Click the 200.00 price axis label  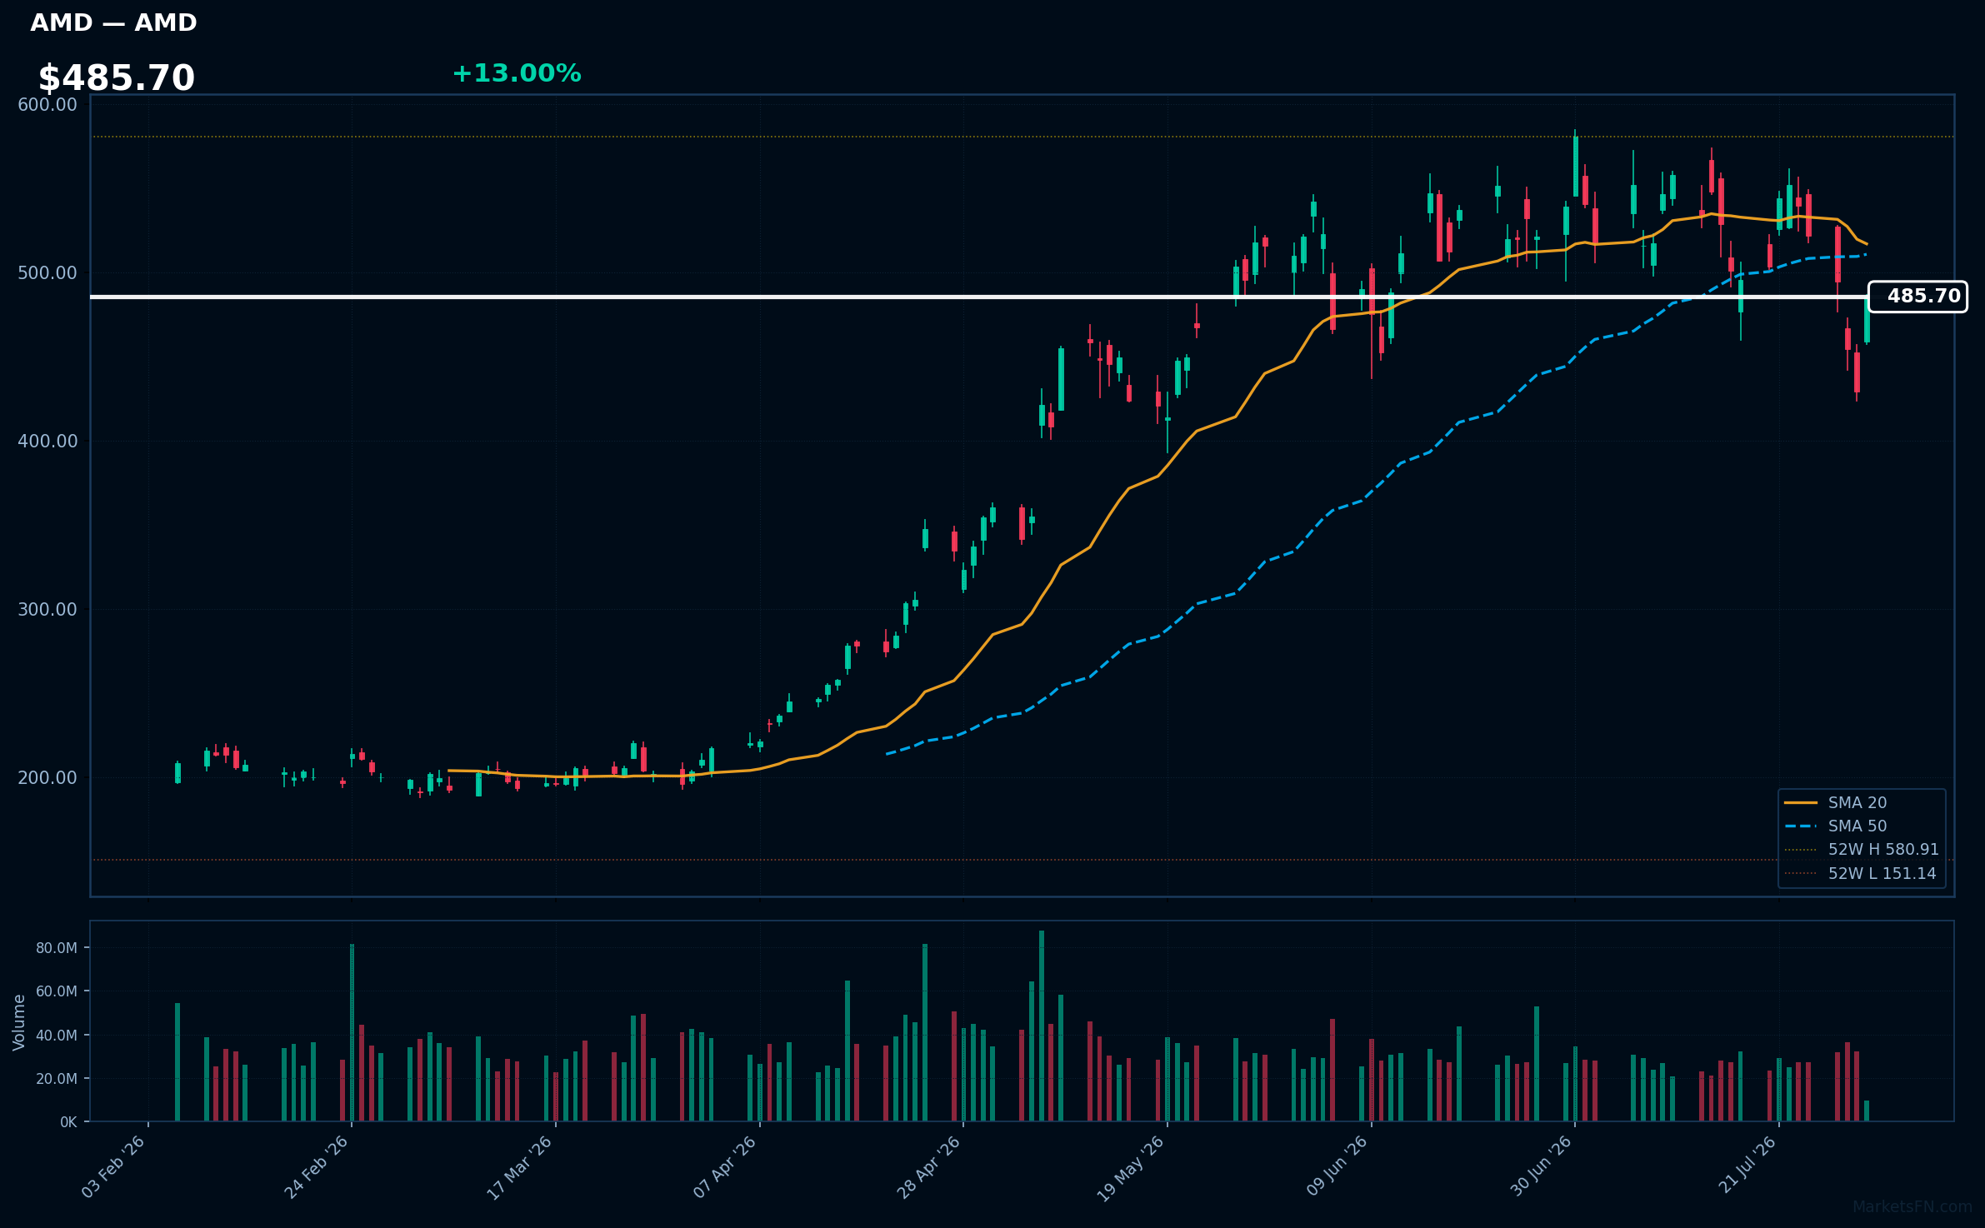point(47,778)
